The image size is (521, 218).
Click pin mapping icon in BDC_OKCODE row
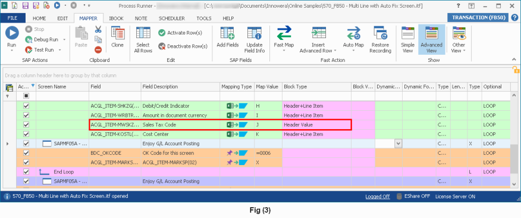coord(237,153)
